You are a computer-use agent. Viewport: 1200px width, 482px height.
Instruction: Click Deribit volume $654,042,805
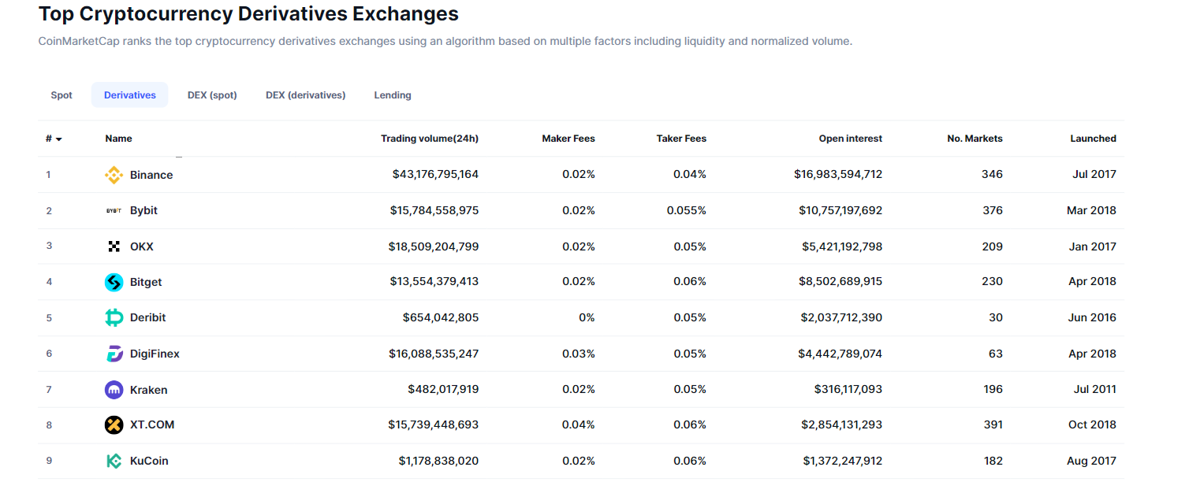click(441, 317)
